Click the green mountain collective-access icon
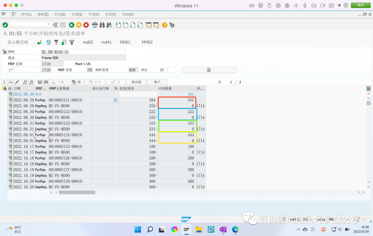 pos(39,42)
